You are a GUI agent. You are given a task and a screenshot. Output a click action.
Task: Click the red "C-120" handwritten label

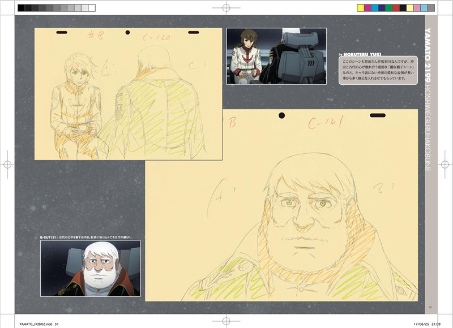[x=157, y=37]
